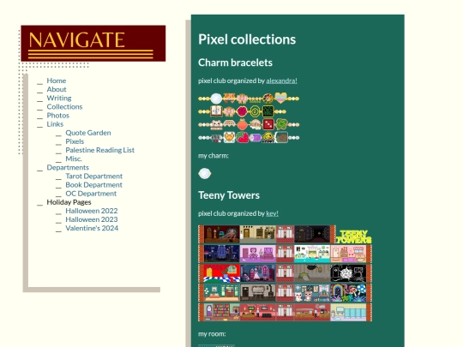Click the single pearl under 'my charm'
The height and width of the screenshot is (347, 463).
click(205, 173)
